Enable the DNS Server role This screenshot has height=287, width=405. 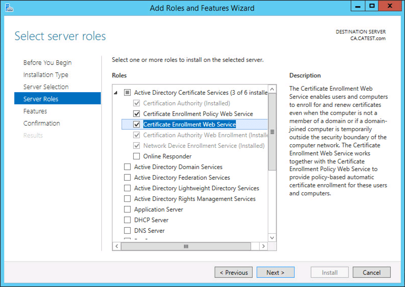click(128, 230)
